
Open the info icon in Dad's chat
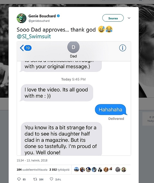123,48
